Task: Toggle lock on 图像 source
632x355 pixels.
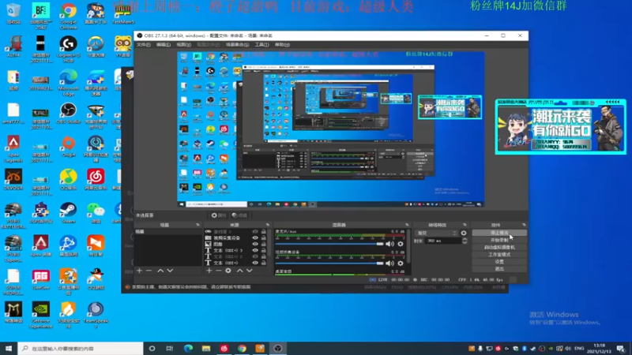Action: tap(264, 244)
